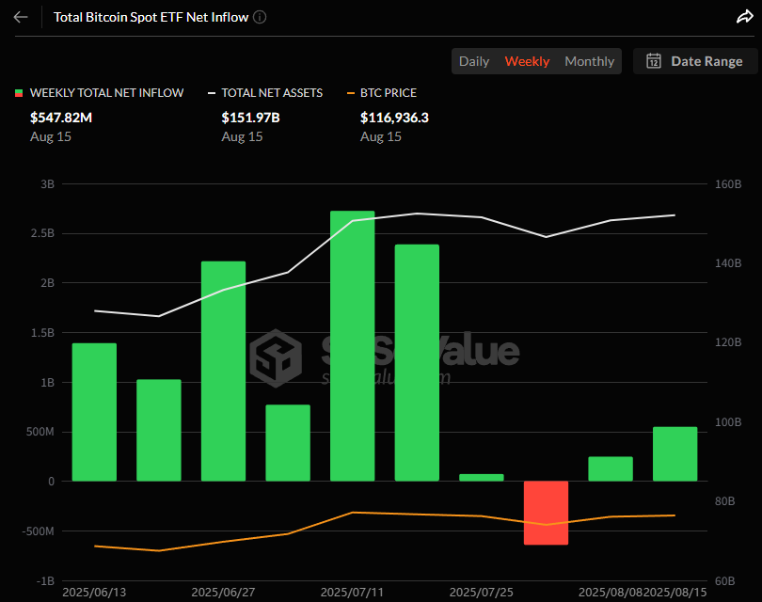Click the calendar icon in Date Range
762x602 pixels.
pyautogui.click(x=654, y=61)
